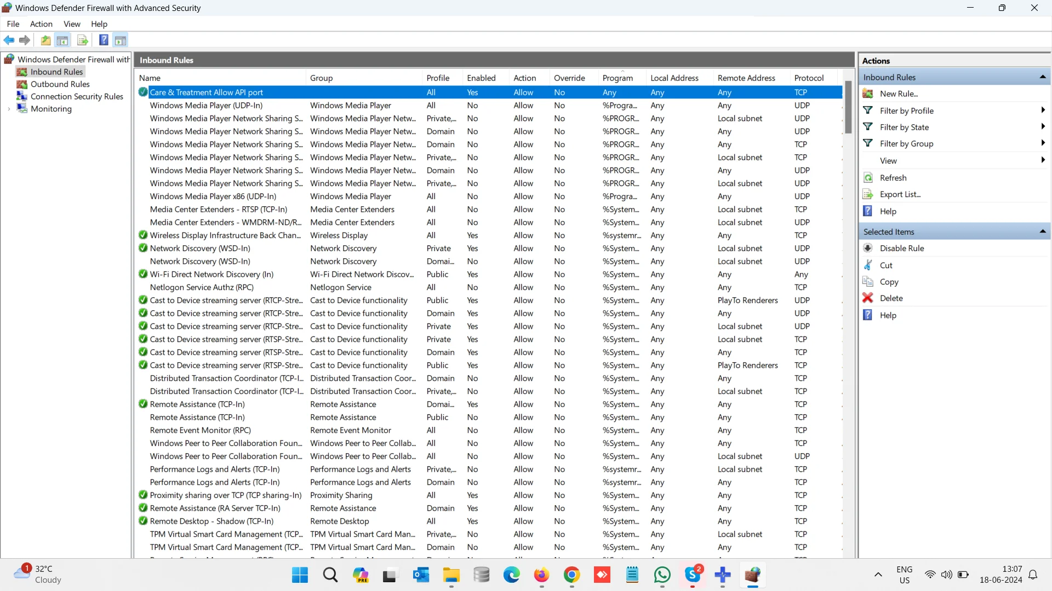
Task: Collapse the Inbound Rules actions section
Action: point(1043,77)
